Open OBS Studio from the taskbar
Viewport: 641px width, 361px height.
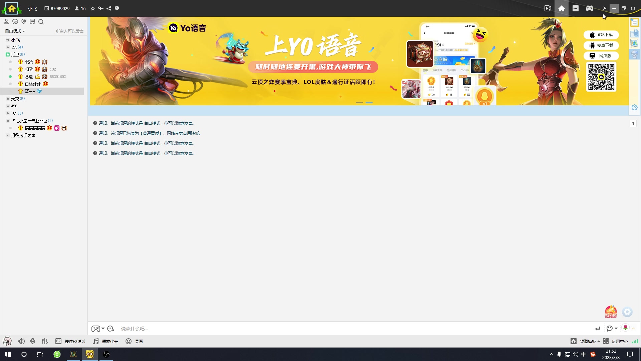[106, 354]
